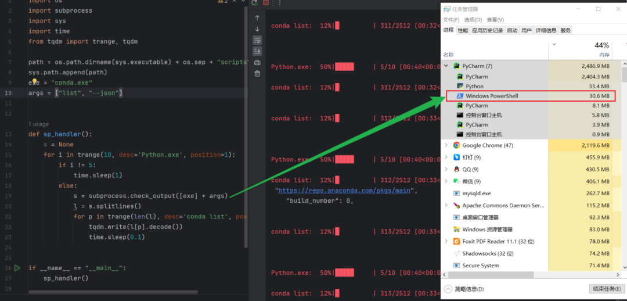Screen dimensions: 627x301
Task: Sort processes by the 名称 column header
Action: click(448, 55)
